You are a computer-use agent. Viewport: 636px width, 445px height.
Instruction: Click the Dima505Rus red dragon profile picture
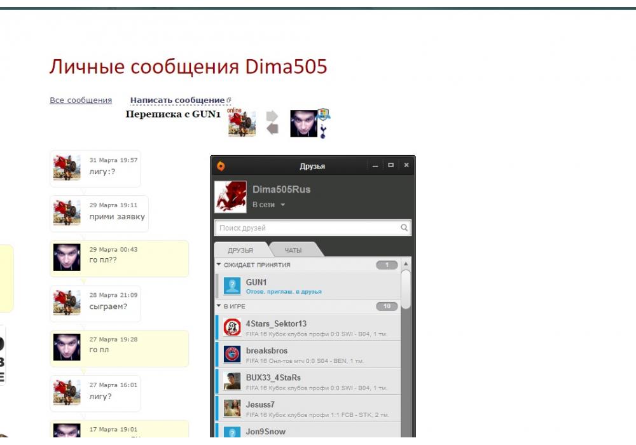(x=230, y=196)
